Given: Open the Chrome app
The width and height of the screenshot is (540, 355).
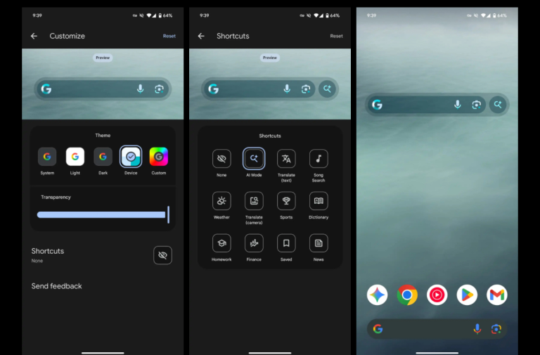Looking at the screenshot, I should click(407, 295).
